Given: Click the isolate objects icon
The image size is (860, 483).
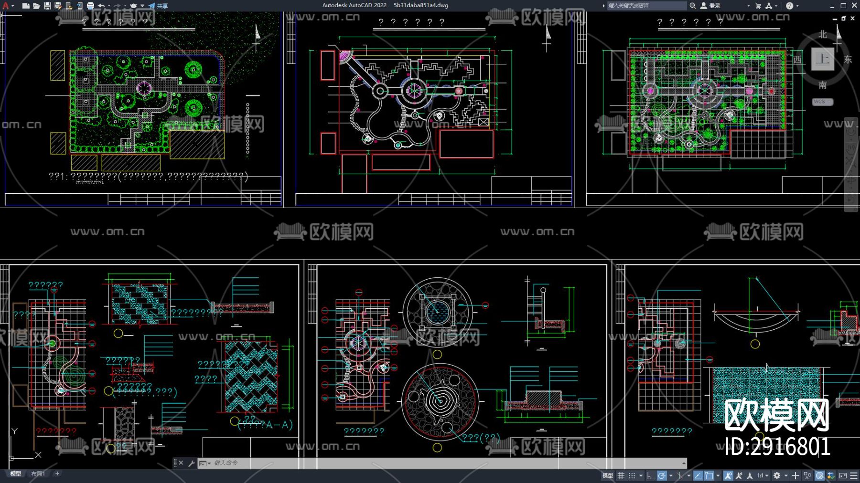Looking at the screenshot, I should [x=807, y=475].
